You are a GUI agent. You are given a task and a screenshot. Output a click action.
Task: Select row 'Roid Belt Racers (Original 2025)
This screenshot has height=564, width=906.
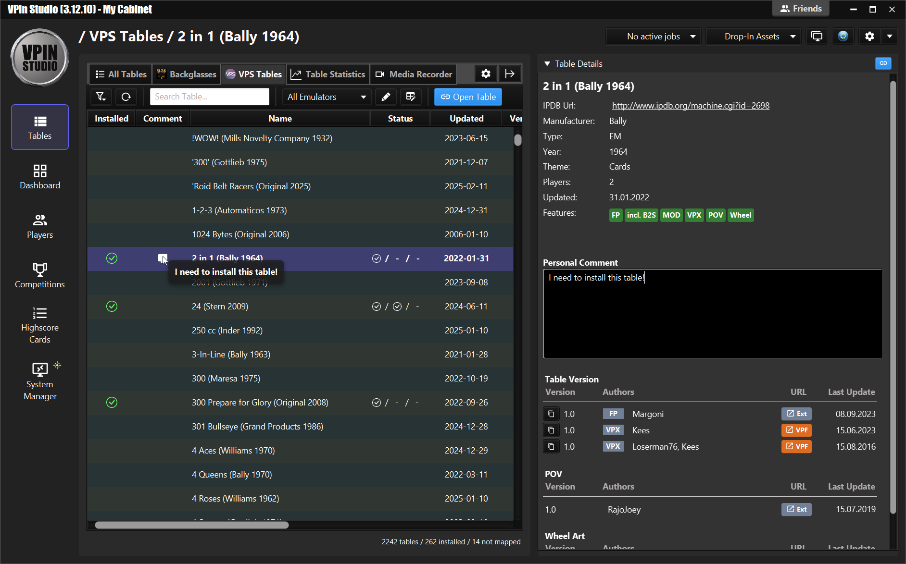pos(300,186)
